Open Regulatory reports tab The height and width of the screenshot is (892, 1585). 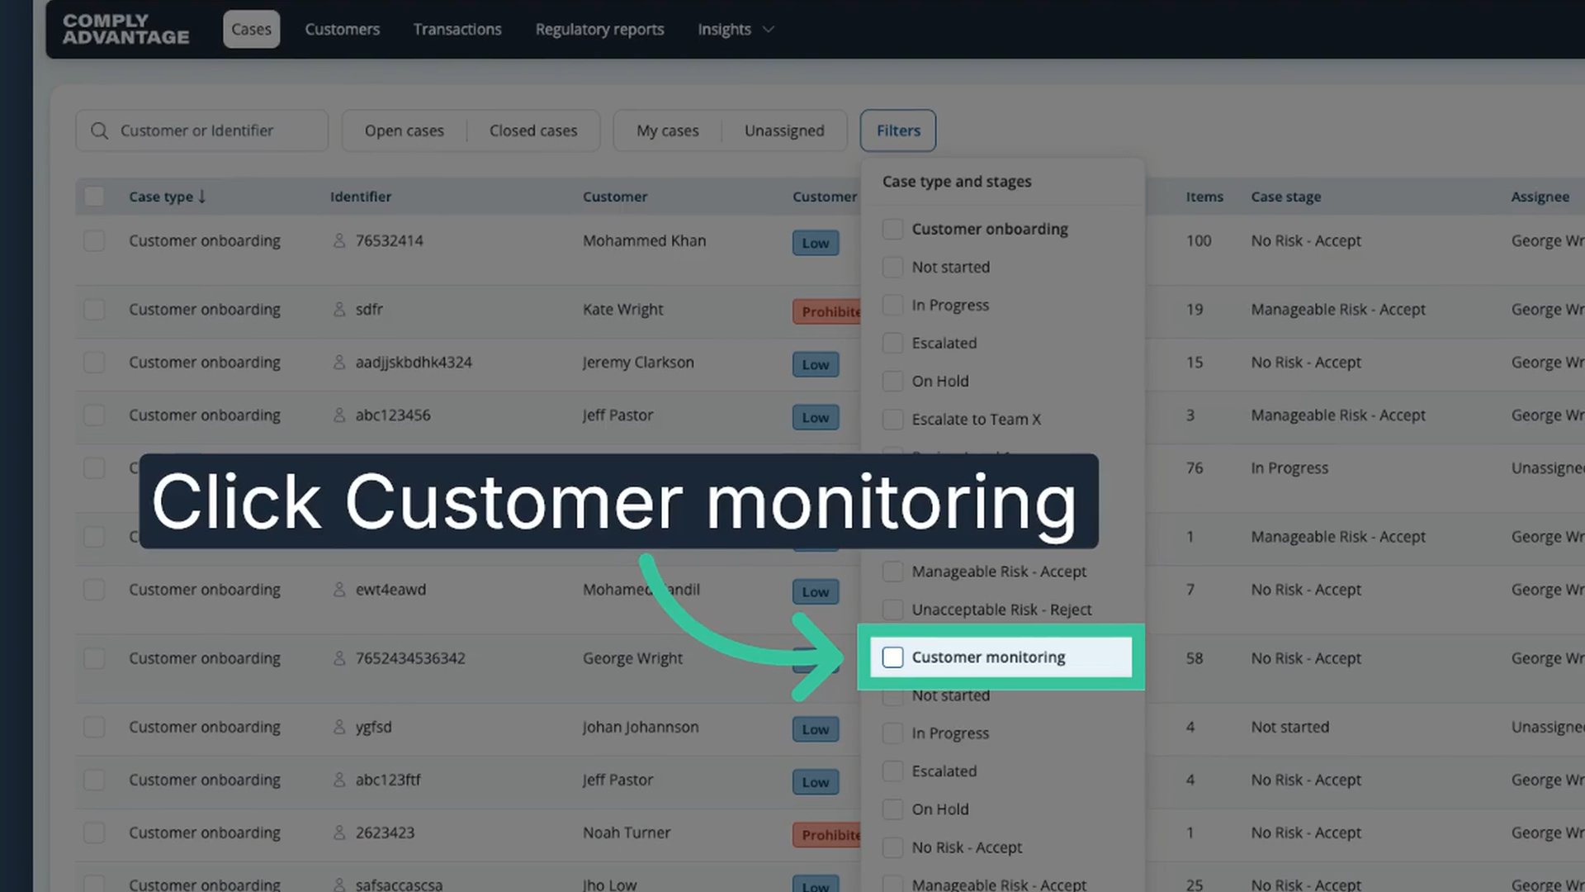(x=599, y=29)
